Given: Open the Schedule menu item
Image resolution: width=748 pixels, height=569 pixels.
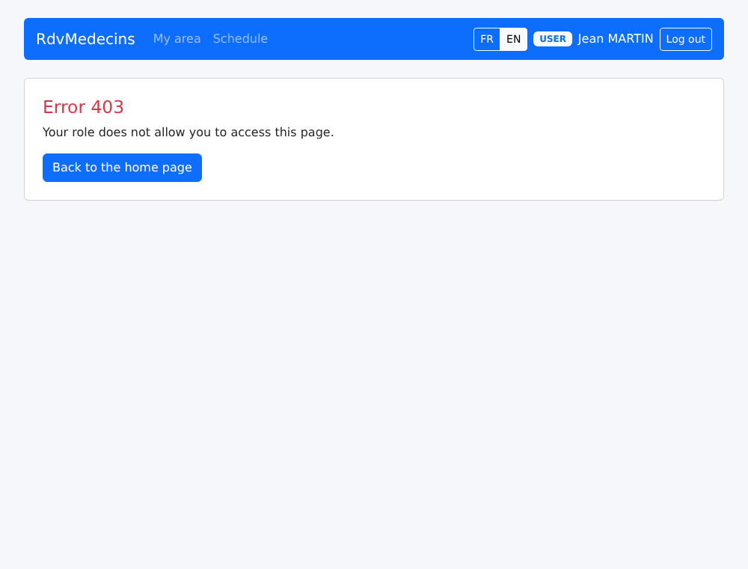Looking at the screenshot, I should pyautogui.click(x=240, y=39).
